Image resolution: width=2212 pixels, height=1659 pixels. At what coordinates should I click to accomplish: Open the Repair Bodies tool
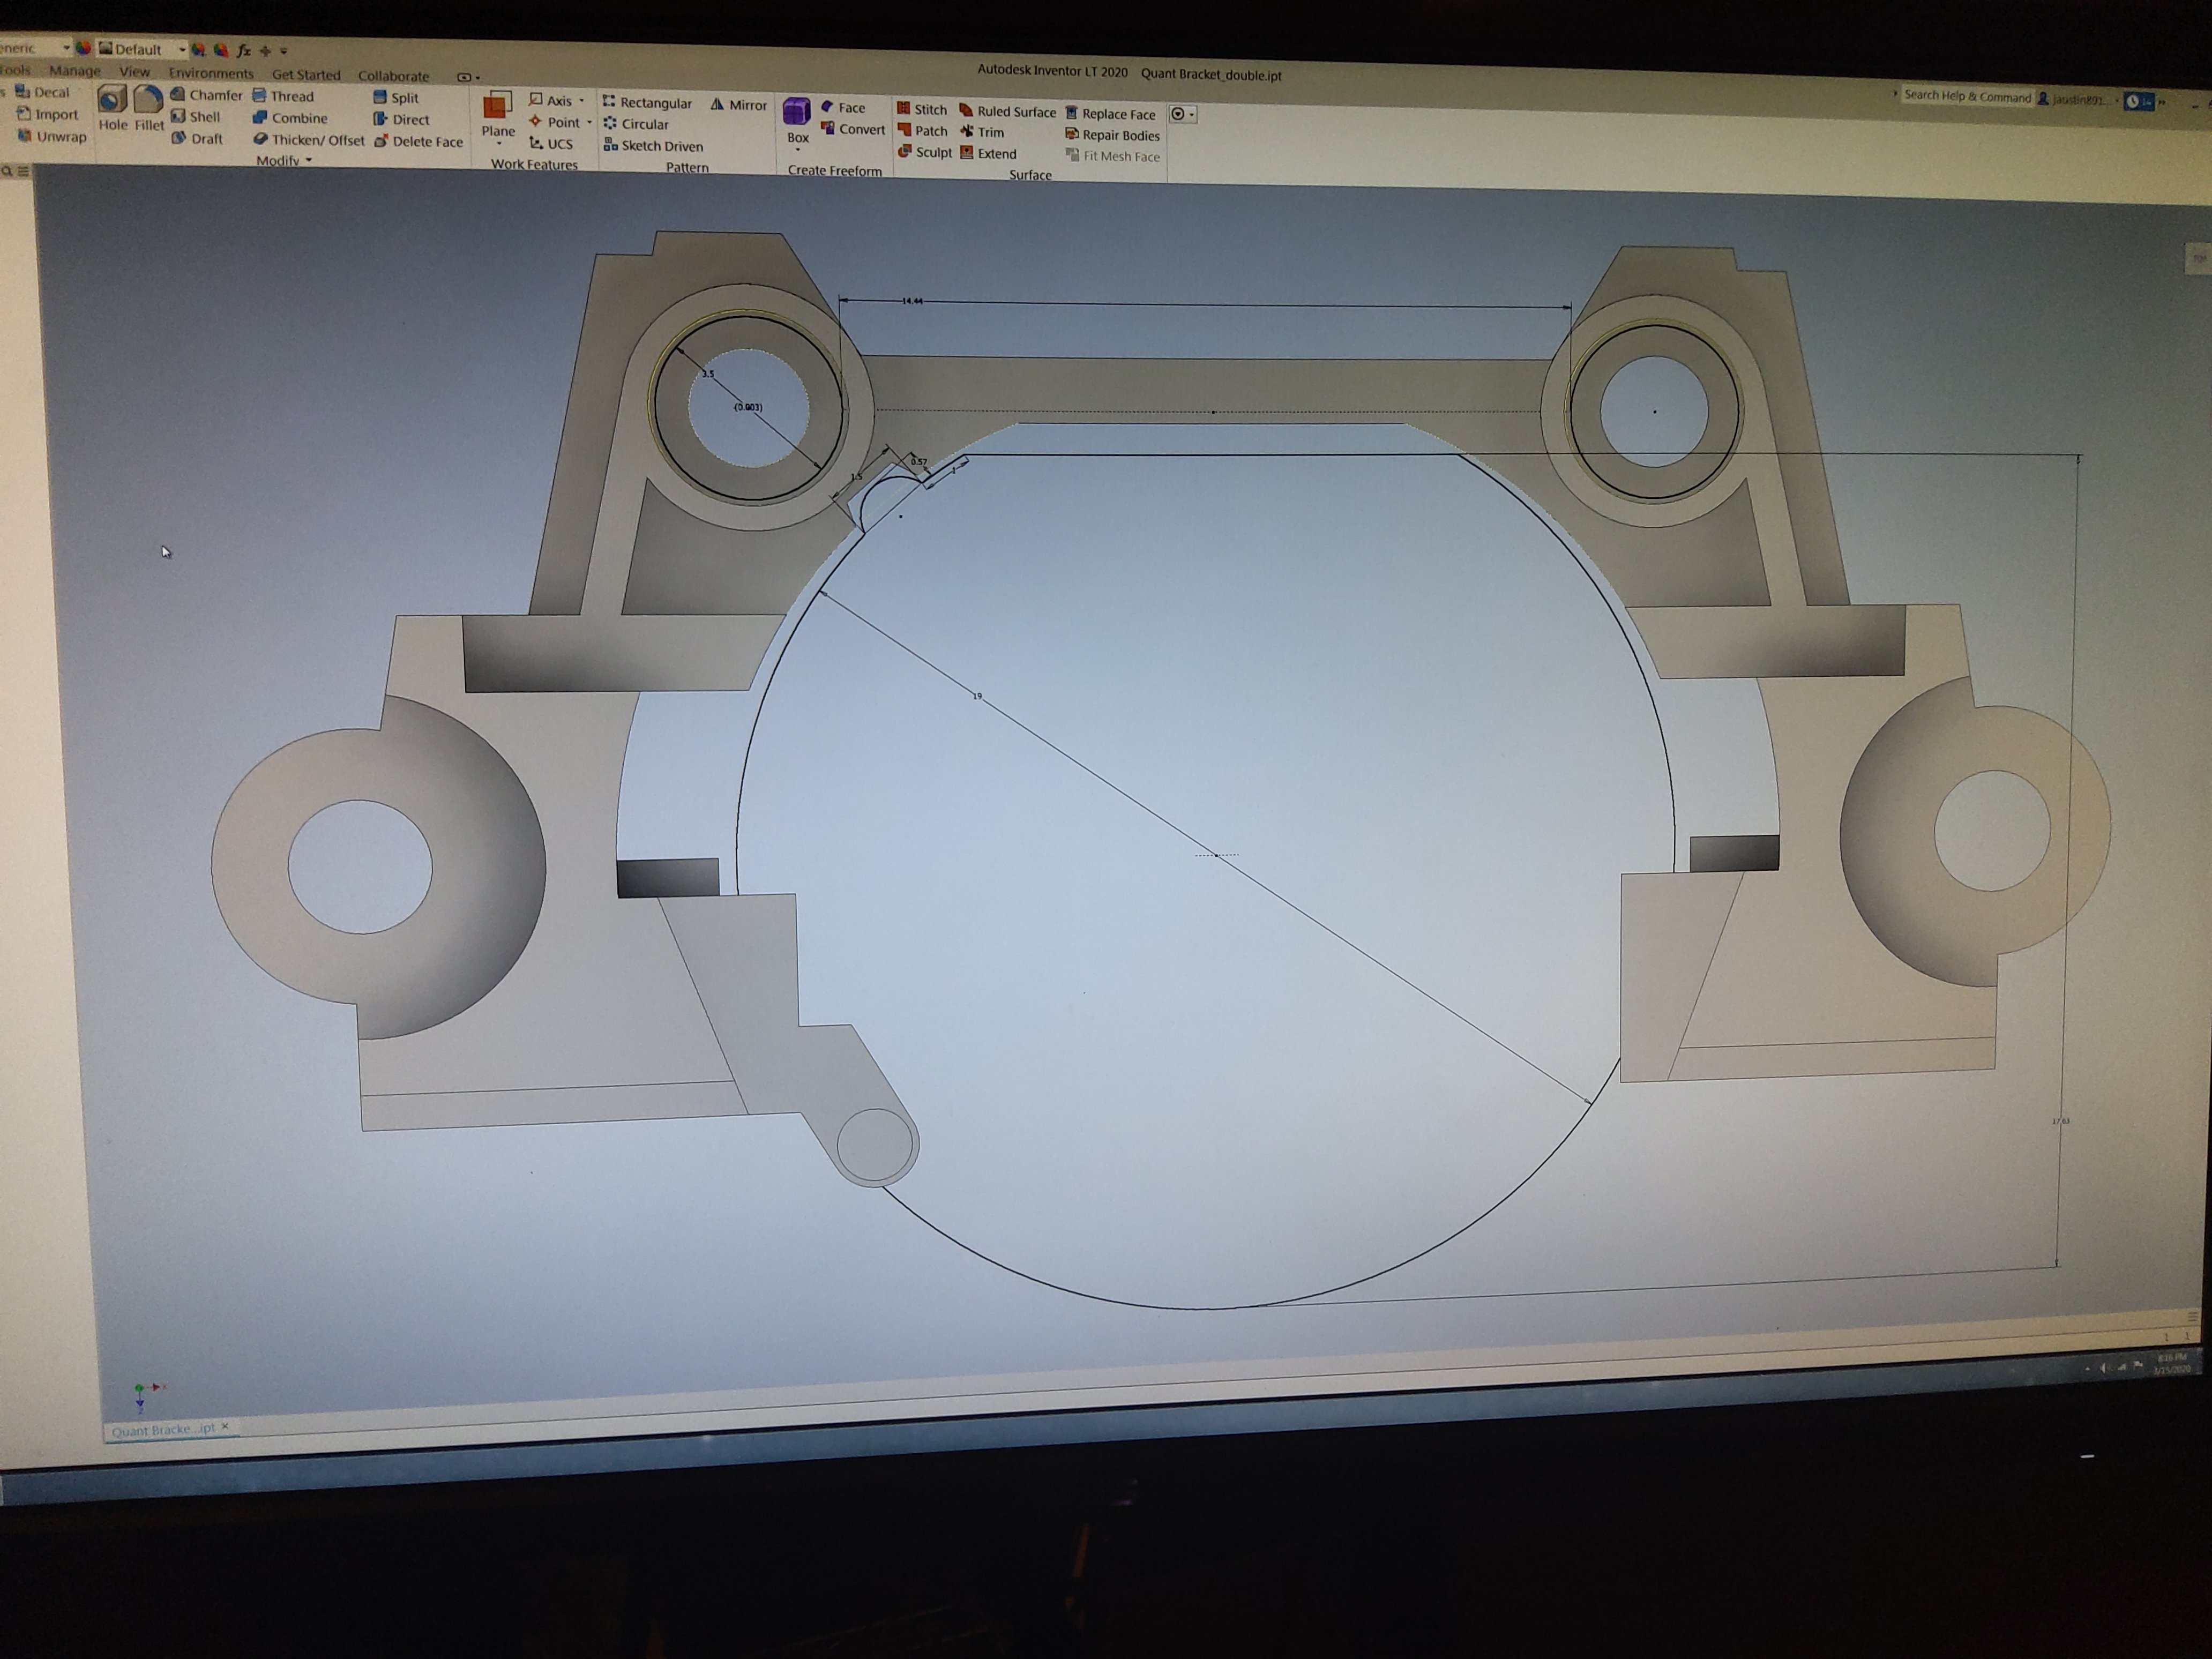[x=1113, y=136]
